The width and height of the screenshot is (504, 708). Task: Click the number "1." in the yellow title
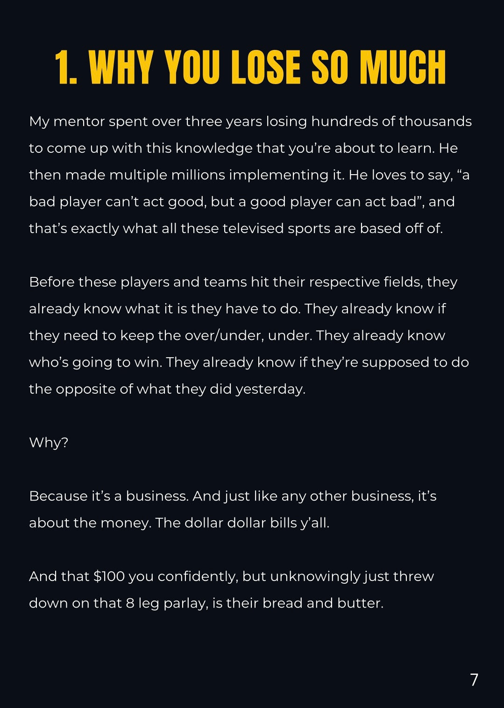click(66, 67)
